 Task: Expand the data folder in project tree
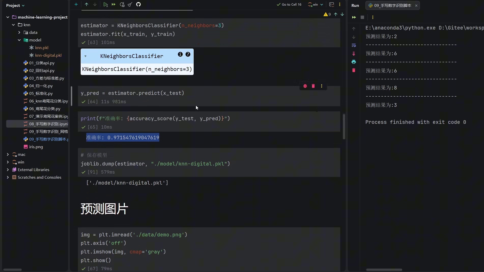[19, 32]
